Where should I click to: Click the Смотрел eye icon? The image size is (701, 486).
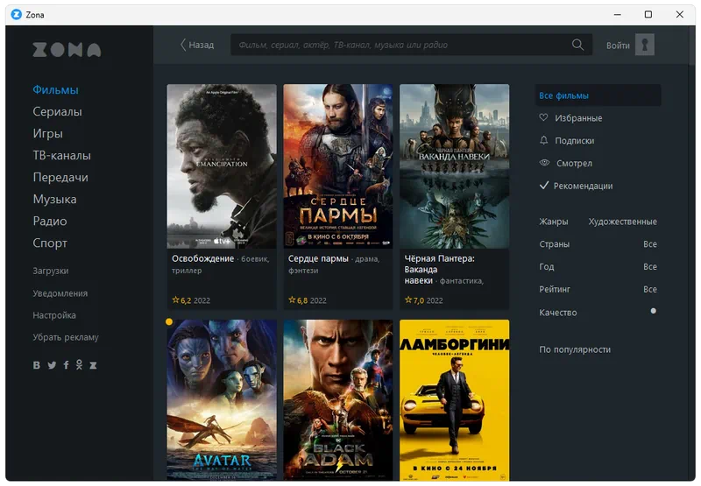coord(544,163)
